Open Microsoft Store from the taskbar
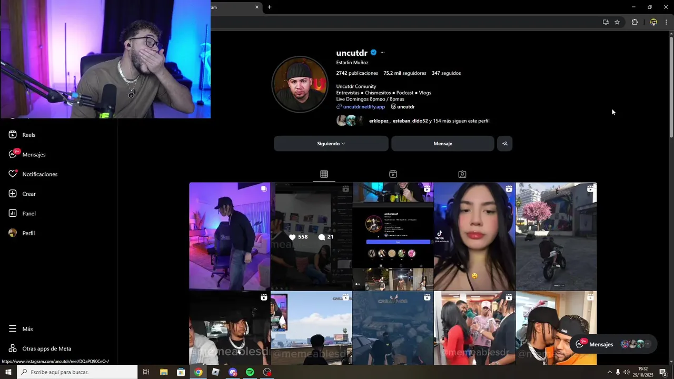Viewport: 674px width, 379px height. (181, 372)
